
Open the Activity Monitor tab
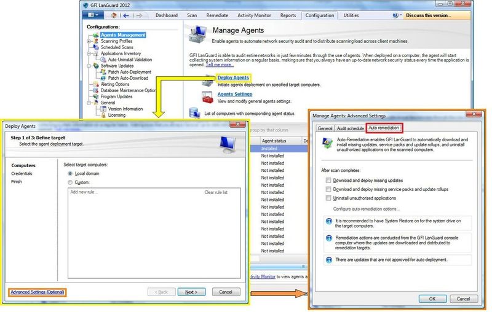pos(254,15)
